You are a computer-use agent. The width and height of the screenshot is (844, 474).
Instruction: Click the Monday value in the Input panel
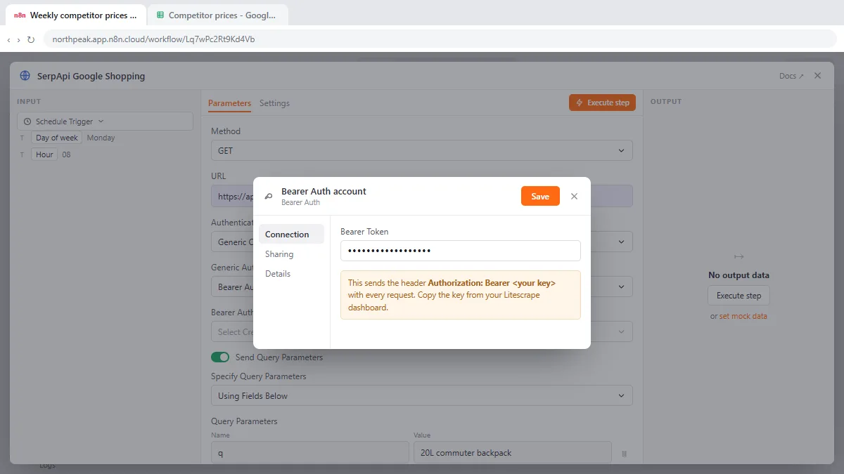pos(101,138)
